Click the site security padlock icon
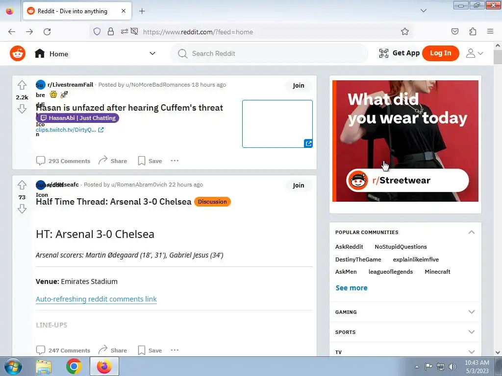This screenshot has height=376, width=502. [111, 31]
